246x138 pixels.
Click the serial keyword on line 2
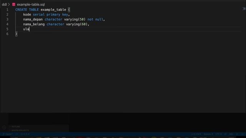(x=39, y=15)
